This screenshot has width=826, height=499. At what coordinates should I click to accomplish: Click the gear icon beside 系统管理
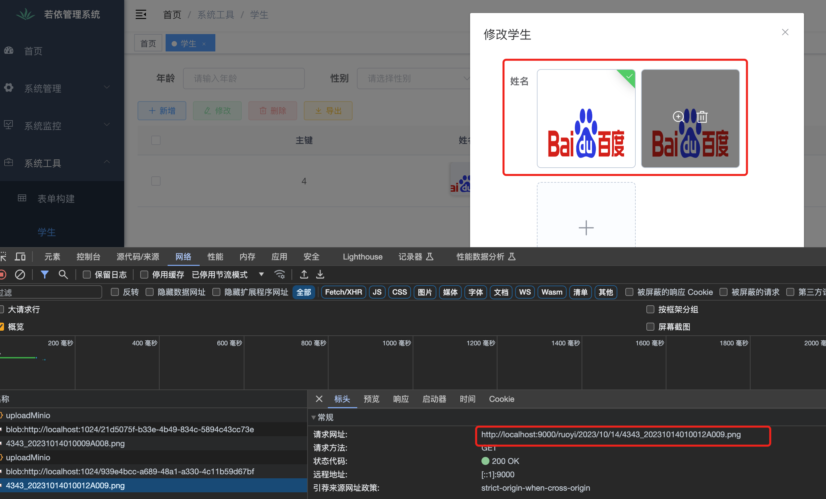pyautogui.click(x=9, y=88)
